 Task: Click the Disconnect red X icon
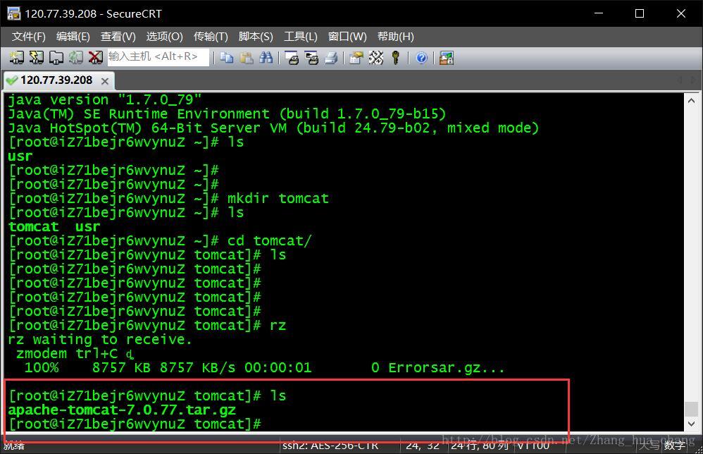coord(96,57)
